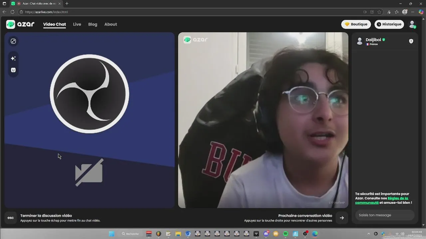Click the partner's video feed
Image resolution: width=426 pixels, height=239 pixels.
click(263, 120)
